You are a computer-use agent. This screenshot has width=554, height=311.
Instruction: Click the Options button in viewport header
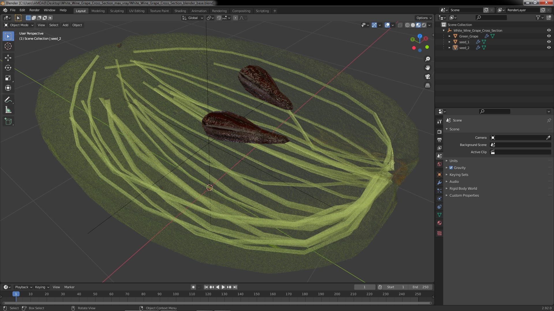tap(423, 18)
